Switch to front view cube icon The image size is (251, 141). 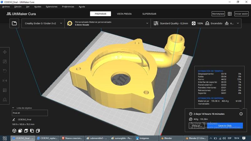pyautogui.click(x=20, y=131)
